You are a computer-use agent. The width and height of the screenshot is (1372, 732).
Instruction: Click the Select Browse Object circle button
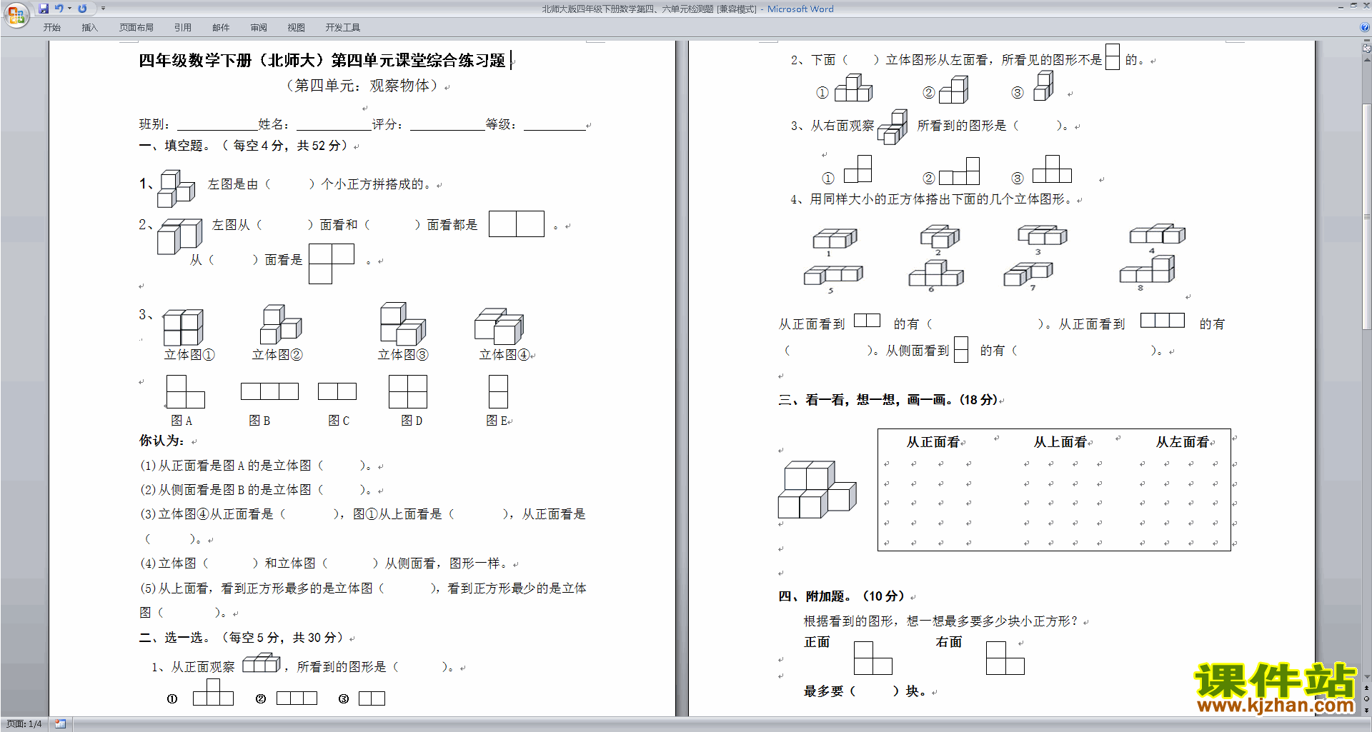(x=1366, y=699)
